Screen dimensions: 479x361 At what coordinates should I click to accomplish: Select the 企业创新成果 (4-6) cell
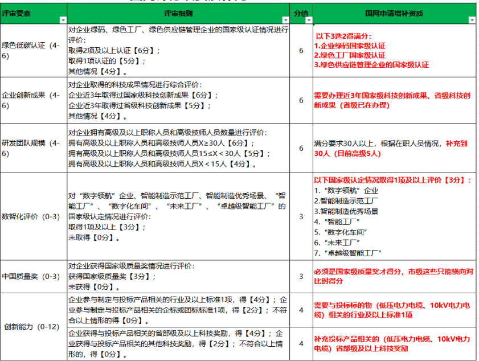33,100
